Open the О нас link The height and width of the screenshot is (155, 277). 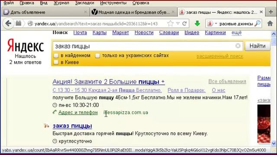[x=219, y=90]
